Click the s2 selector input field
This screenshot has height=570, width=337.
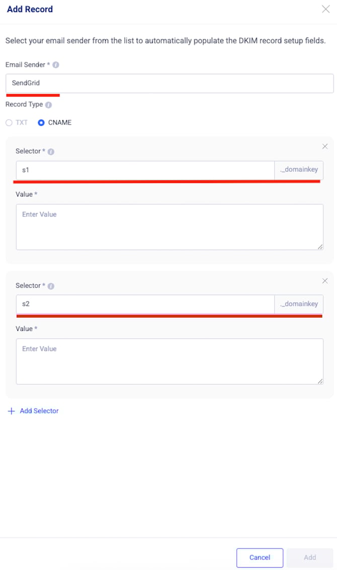145,304
